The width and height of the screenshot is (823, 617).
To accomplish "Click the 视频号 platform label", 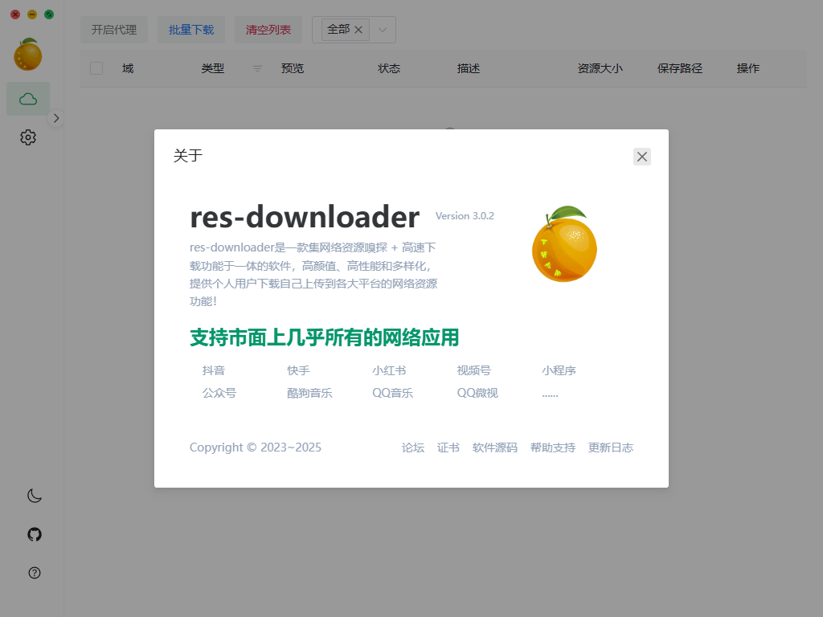I will point(474,370).
